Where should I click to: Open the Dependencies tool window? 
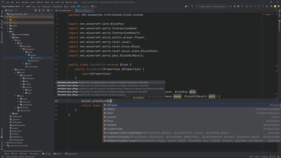(x=71, y=154)
